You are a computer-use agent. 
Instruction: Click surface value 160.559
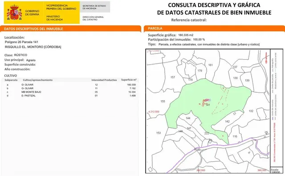131,85
